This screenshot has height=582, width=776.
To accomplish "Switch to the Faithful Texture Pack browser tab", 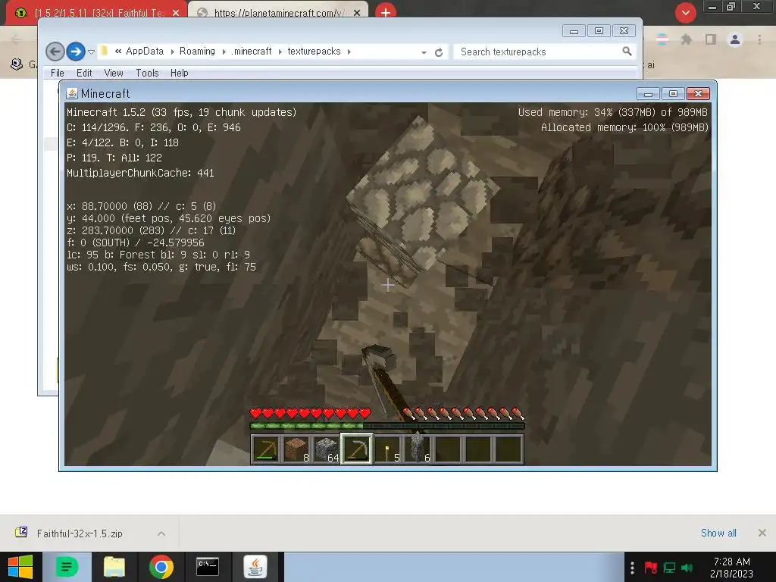I will click(96, 12).
